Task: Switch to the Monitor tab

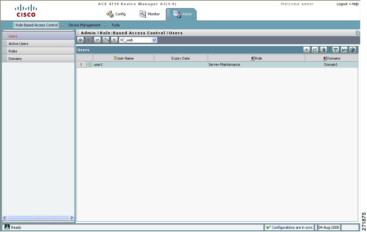Action: point(150,14)
